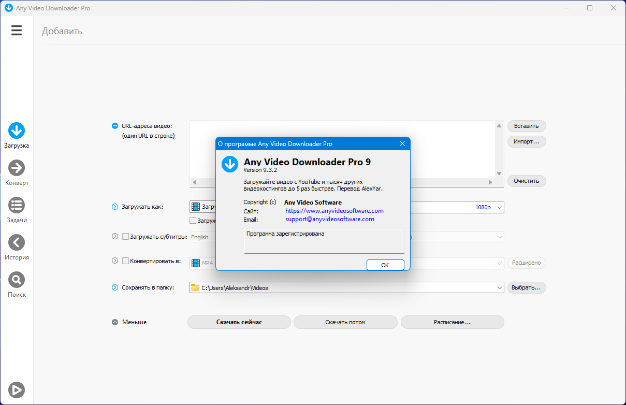Click the Any Video Software copyright name
Image resolution: width=626 pixels, height=405 pixels.
(x=313, y=202)
